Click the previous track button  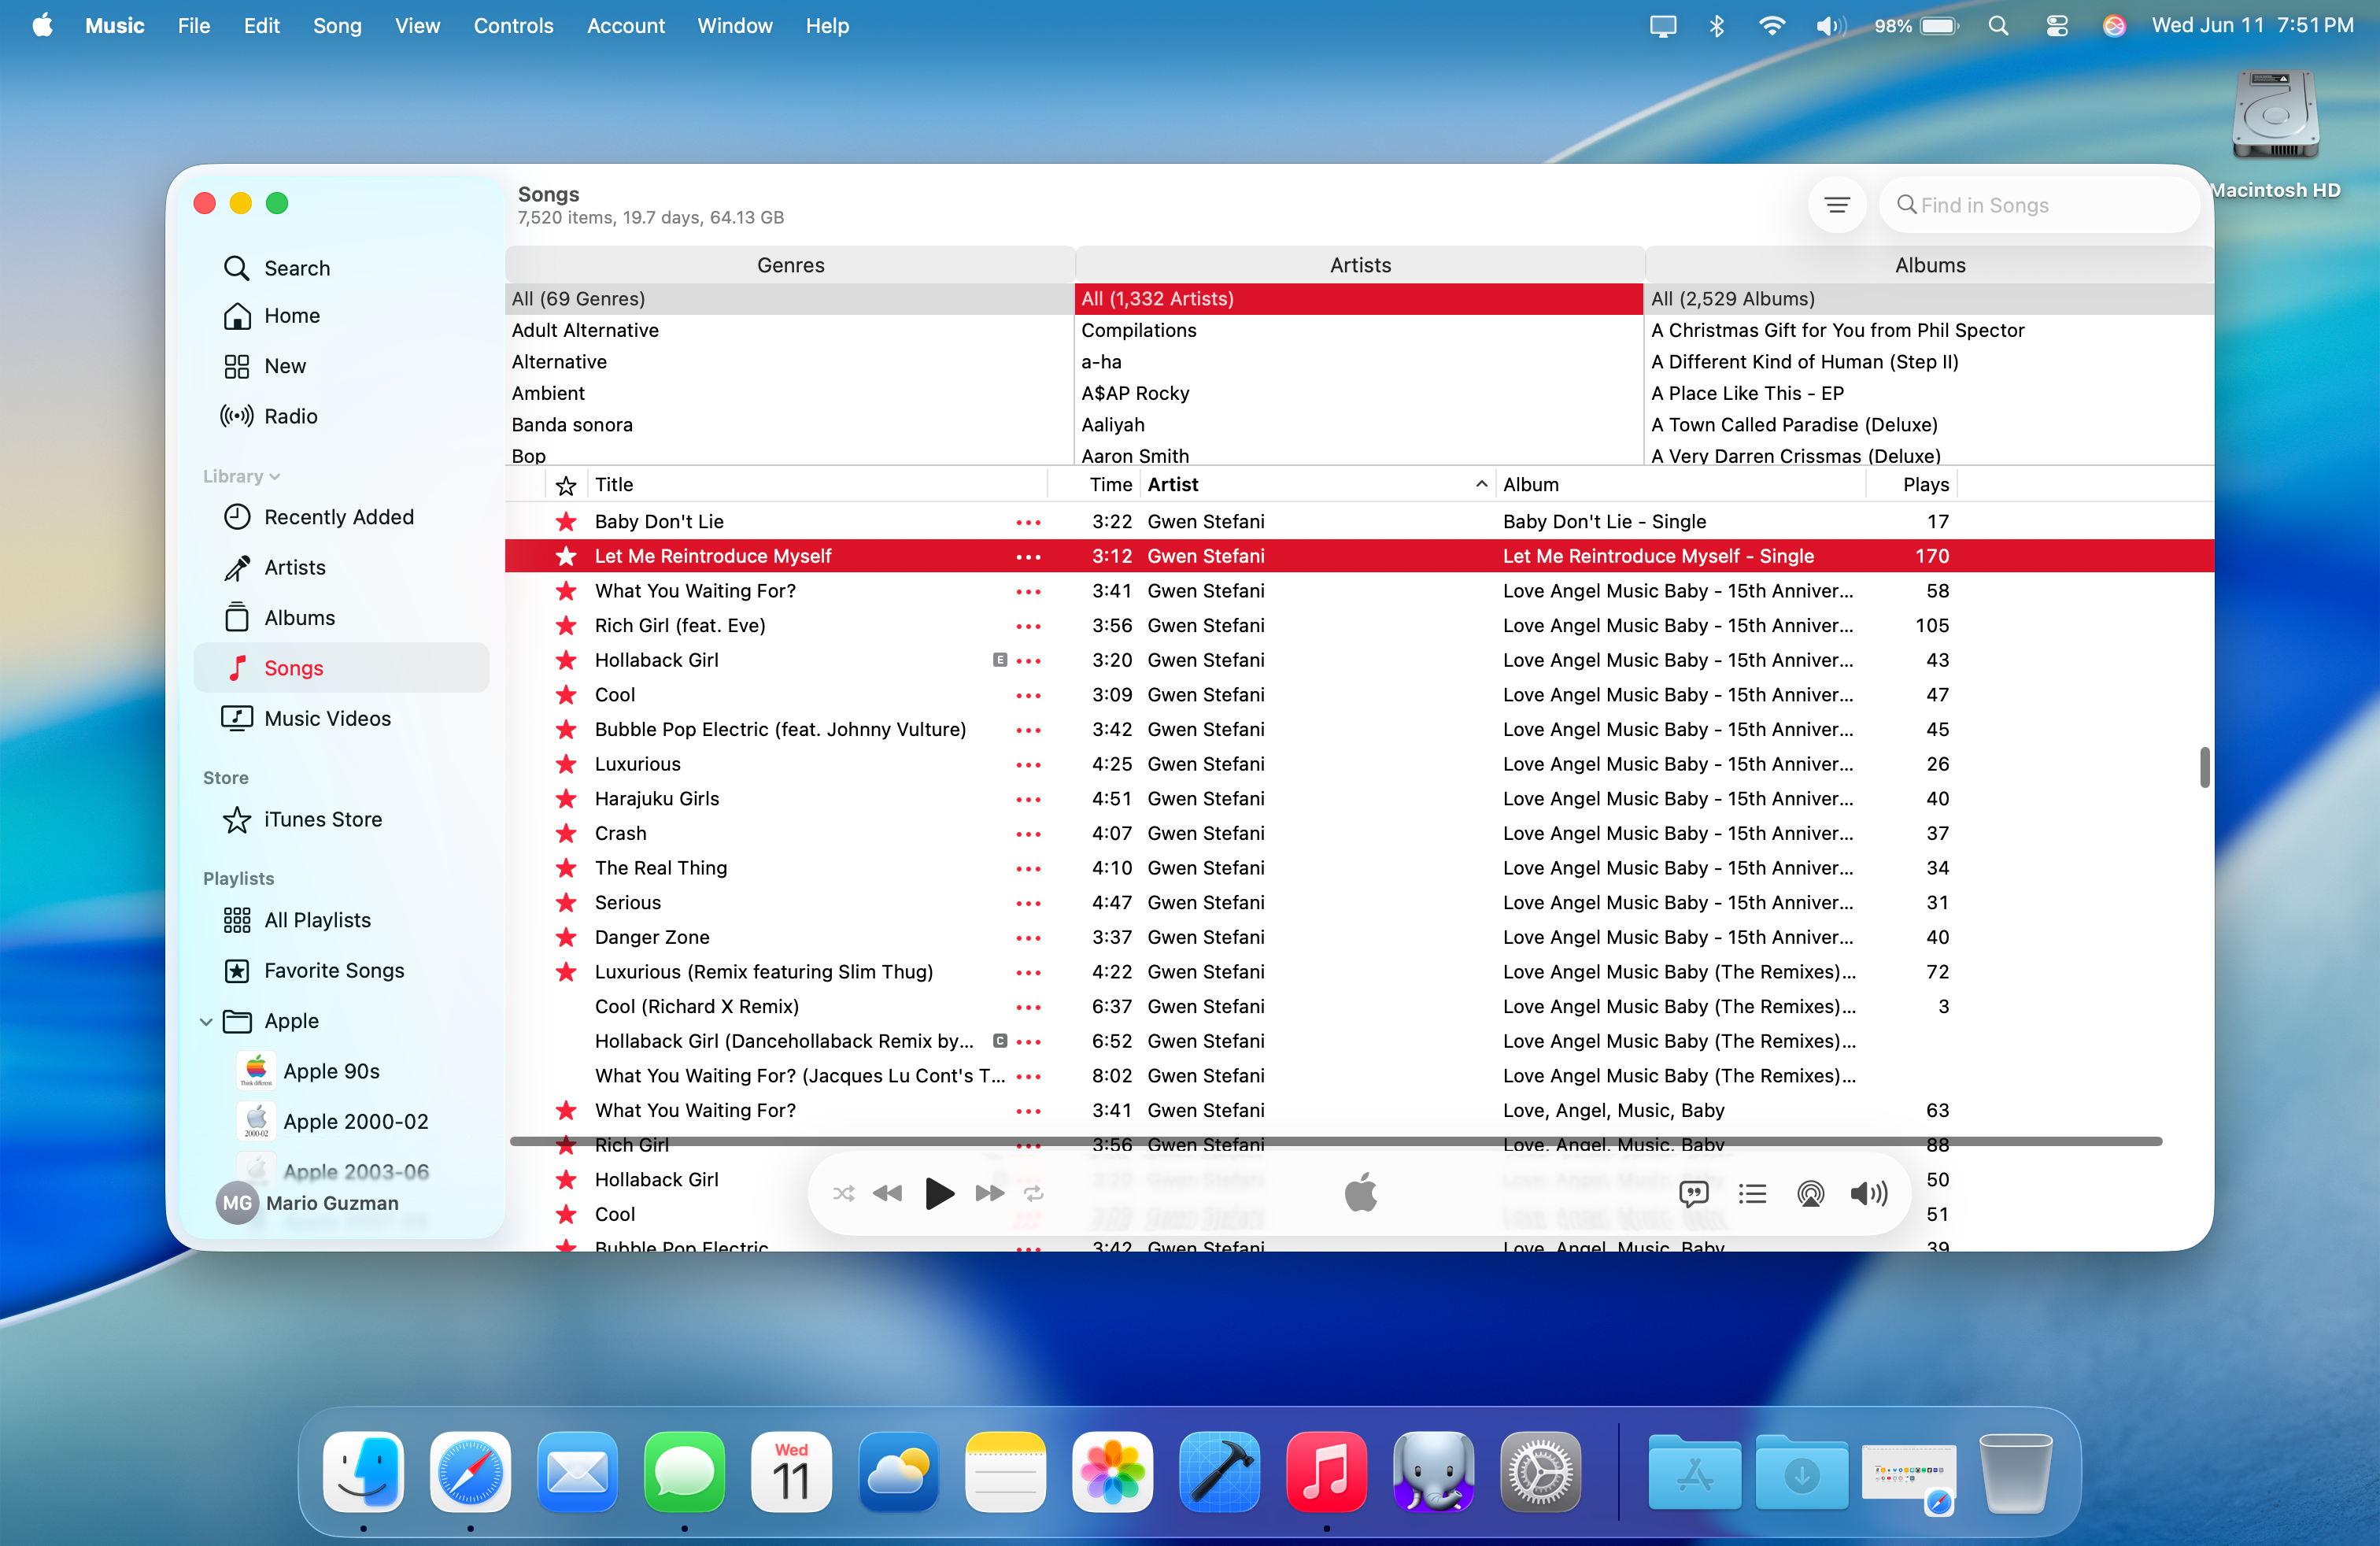point(888,1193)
